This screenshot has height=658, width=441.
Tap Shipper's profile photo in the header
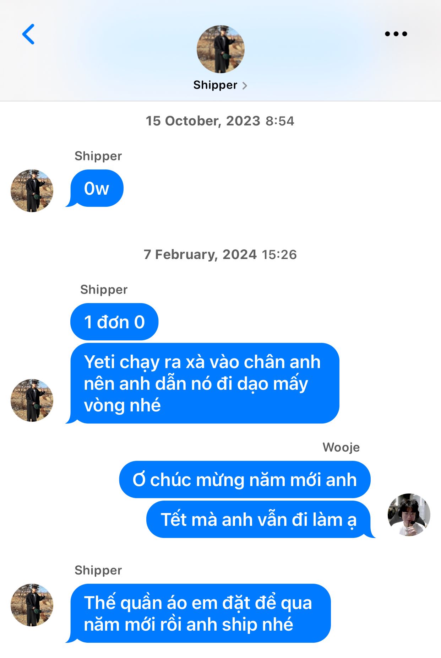[220, 49]
